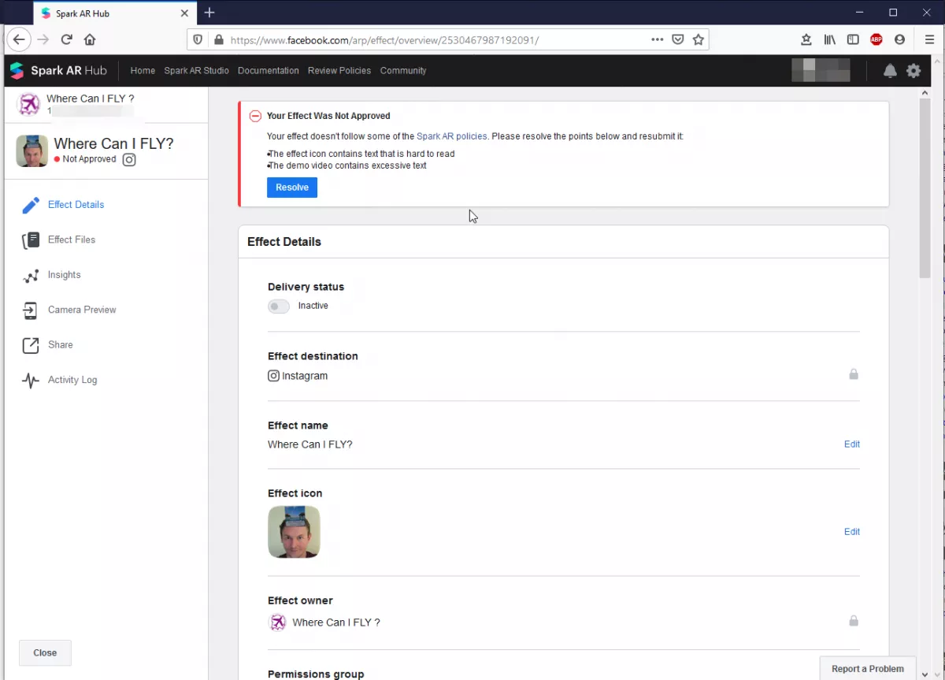Screen dimensions: 945x680
Task: Click the profile area in Spark AR header
Action: [x=821, y=71]
